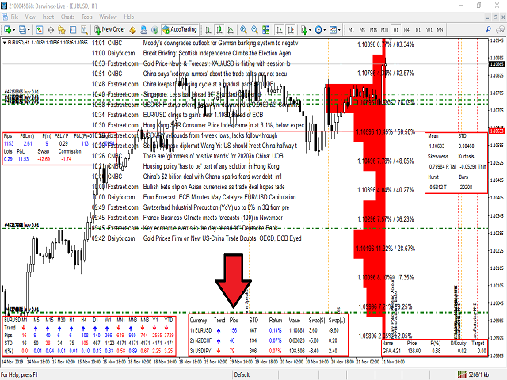Toggle the Terminal window icon
Image resolution: width=507 pixels, height=380 pixels.
tap(73, 30)
